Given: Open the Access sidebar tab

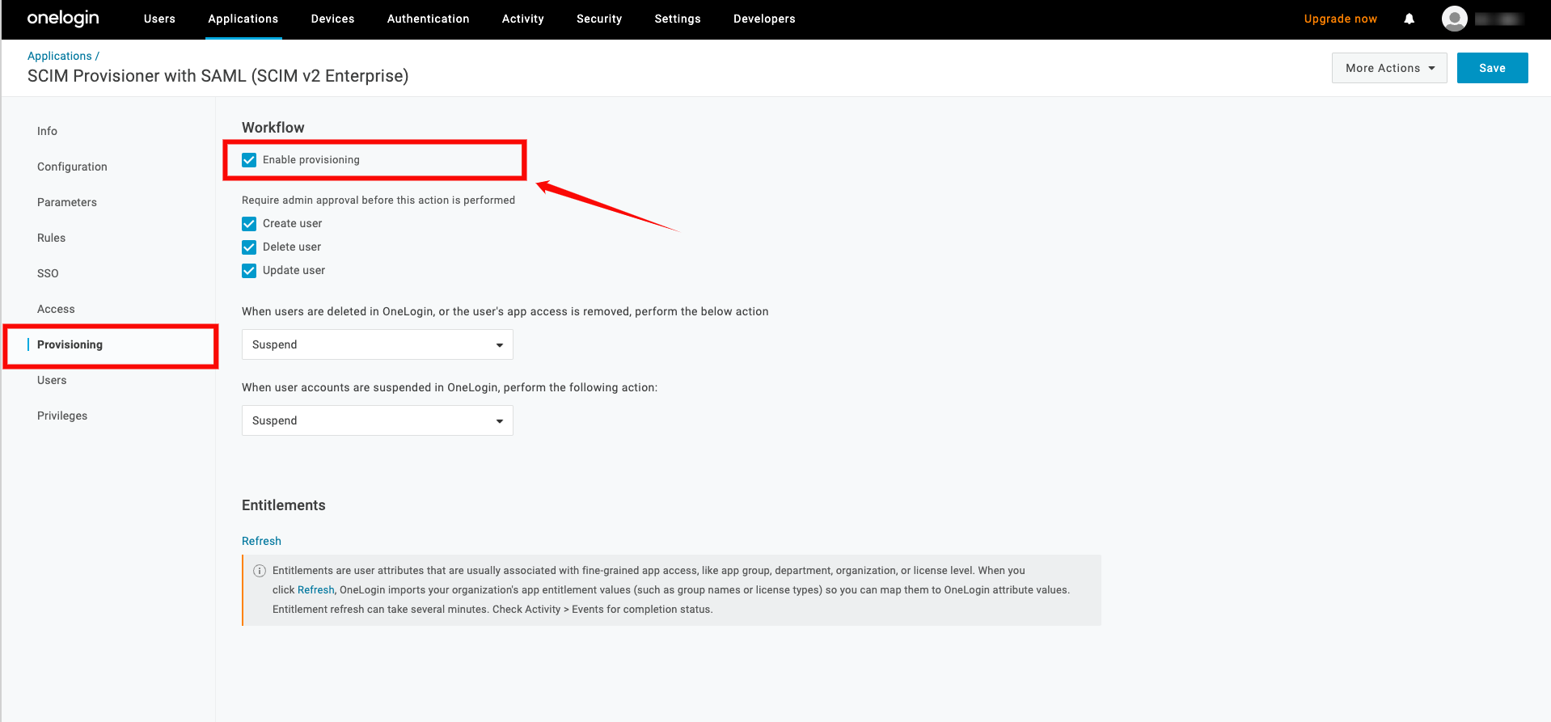Looking at the screenshot, I should [x=56, y=309].
